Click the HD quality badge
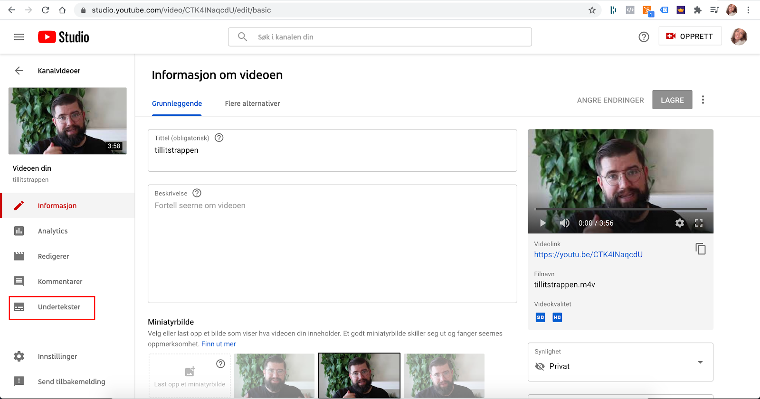 click(x=557, y=317)
